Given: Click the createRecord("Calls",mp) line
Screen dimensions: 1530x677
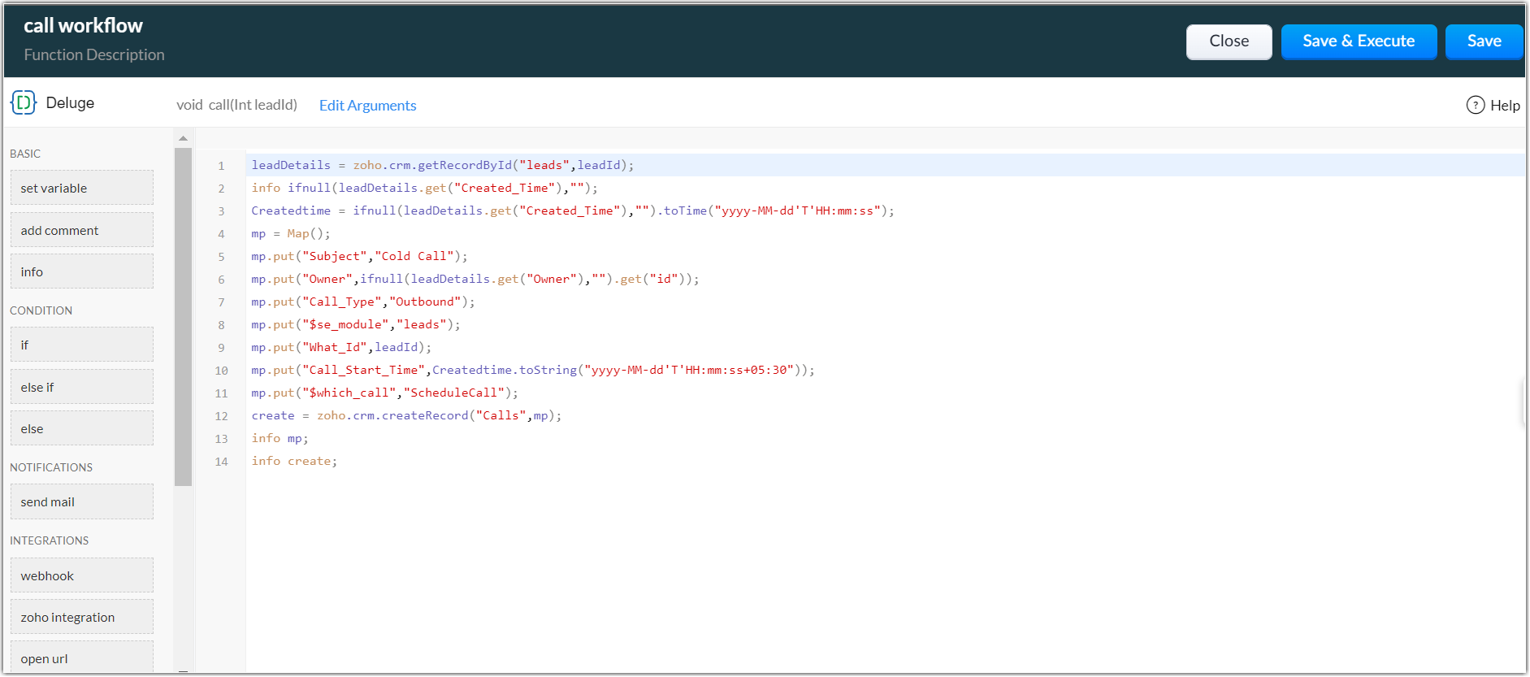Looking at the screenshot, I should pos(406,415).
